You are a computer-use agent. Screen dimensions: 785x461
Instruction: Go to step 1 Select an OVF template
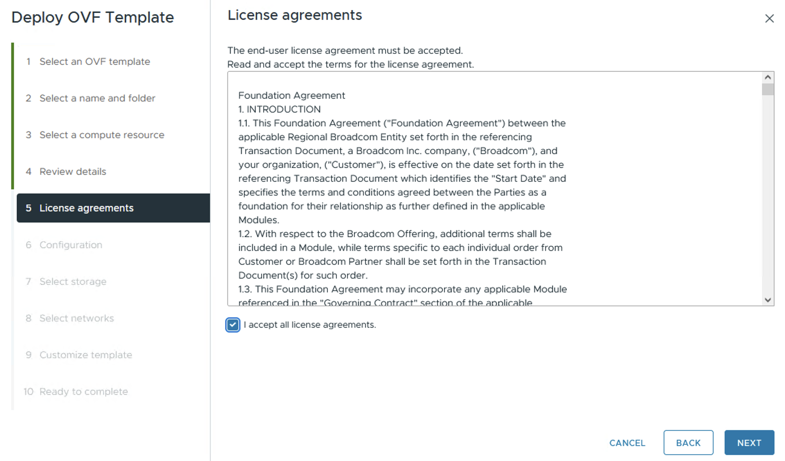click(95, 62)
